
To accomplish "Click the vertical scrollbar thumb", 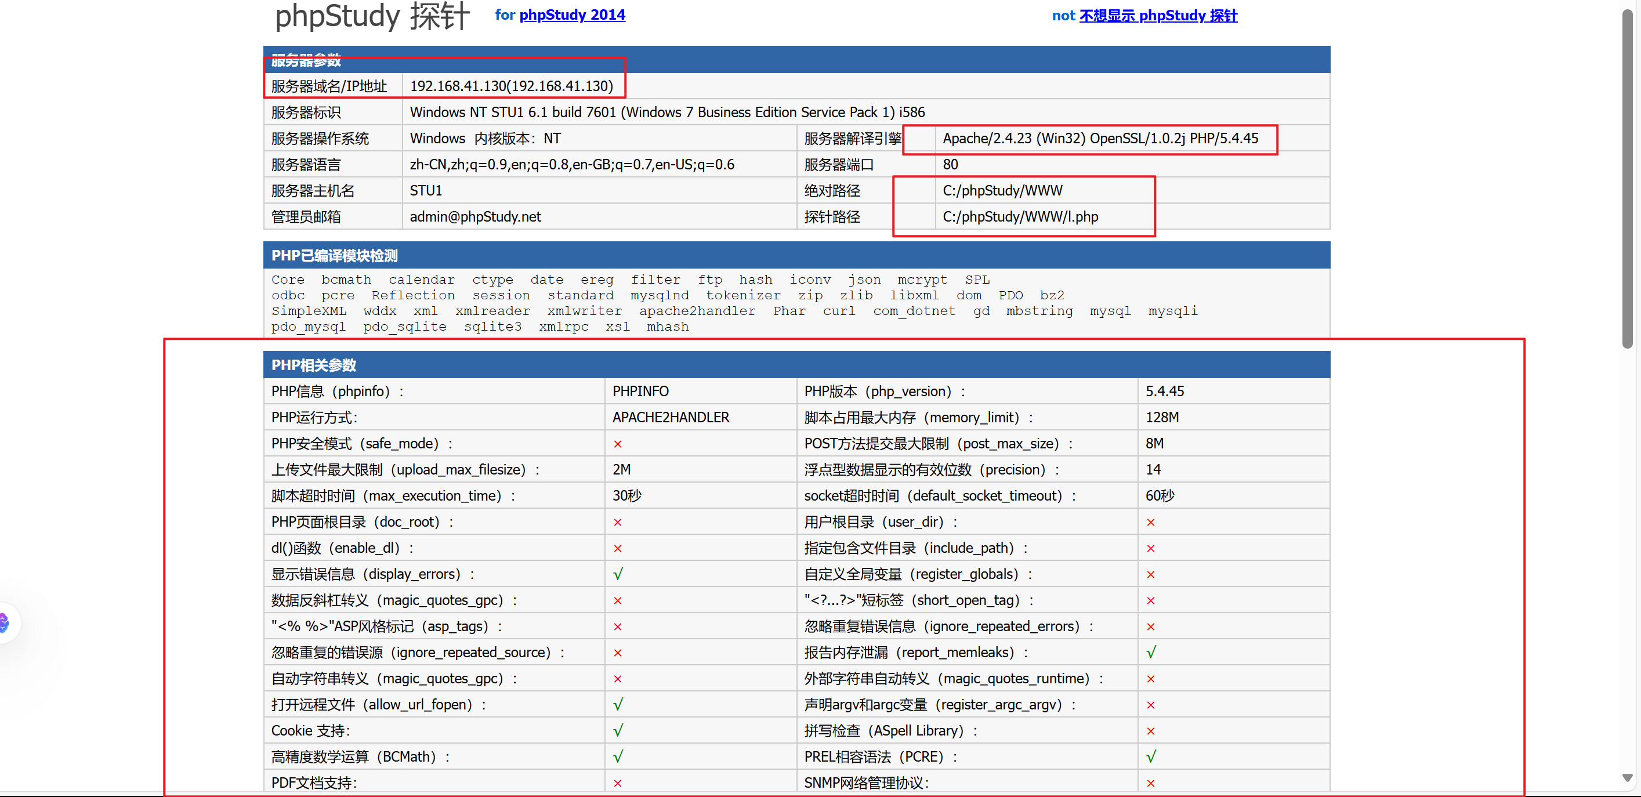I will (x=1627, y=179).
